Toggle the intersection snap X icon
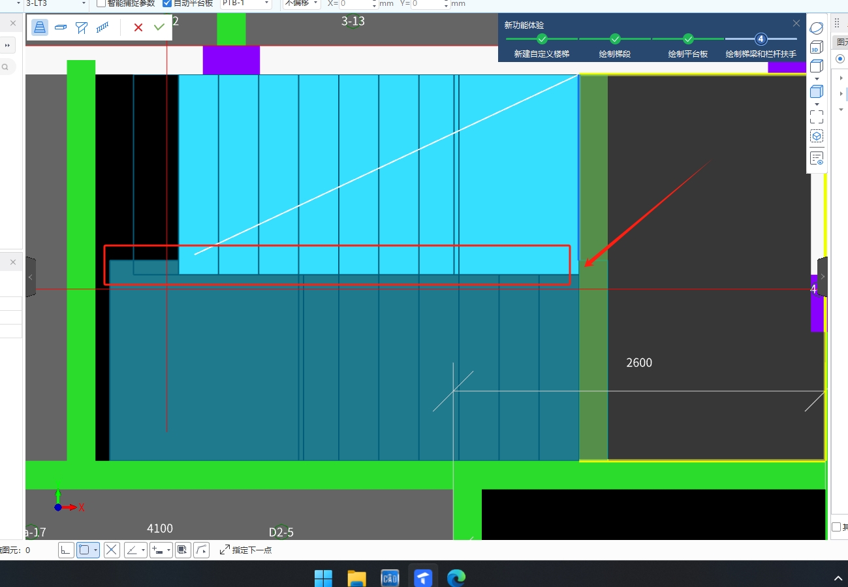 [112, 550]
